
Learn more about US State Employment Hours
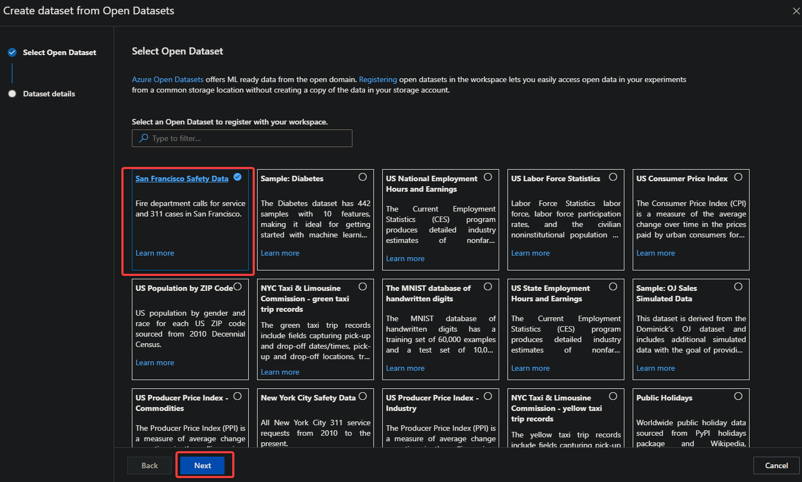pos(531,368)
